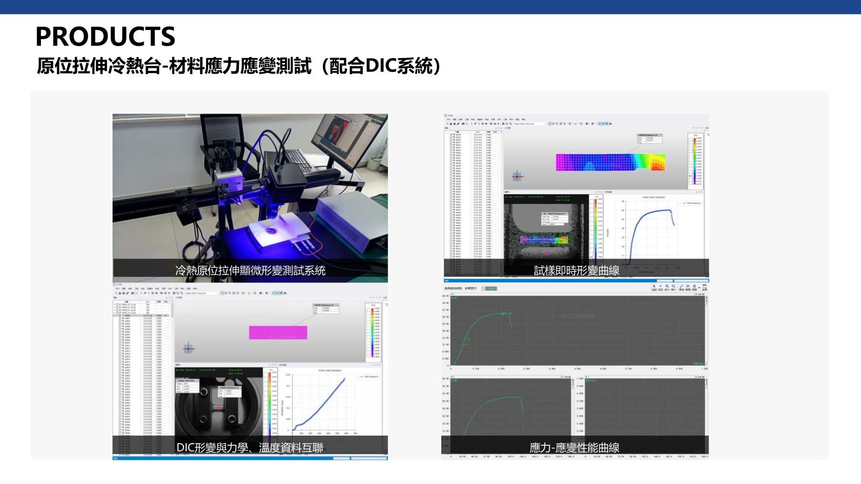Screen dimensions: 861x484
Task: Click zoom-out magnifier in stress-strain curve toolbar
Action: tap(674, 287)
